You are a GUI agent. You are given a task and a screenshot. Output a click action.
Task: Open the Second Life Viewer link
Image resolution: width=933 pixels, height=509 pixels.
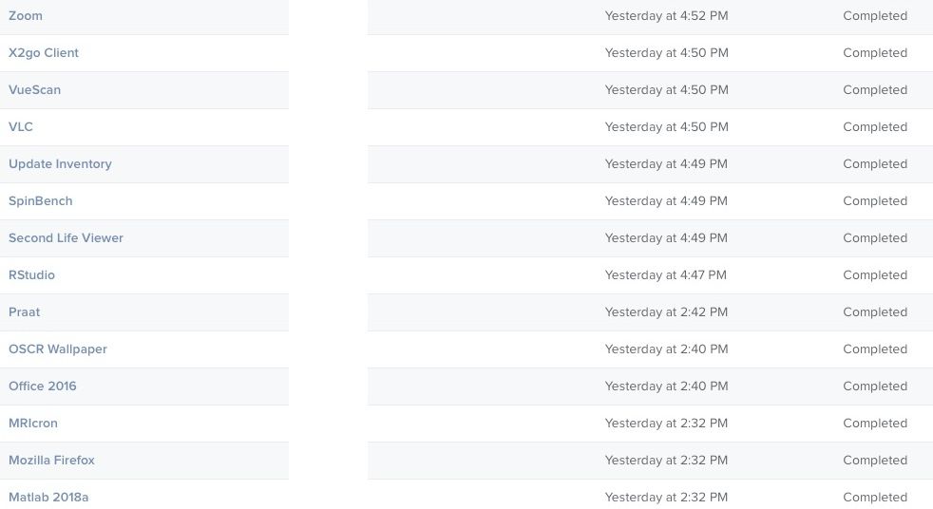[67, 237]
